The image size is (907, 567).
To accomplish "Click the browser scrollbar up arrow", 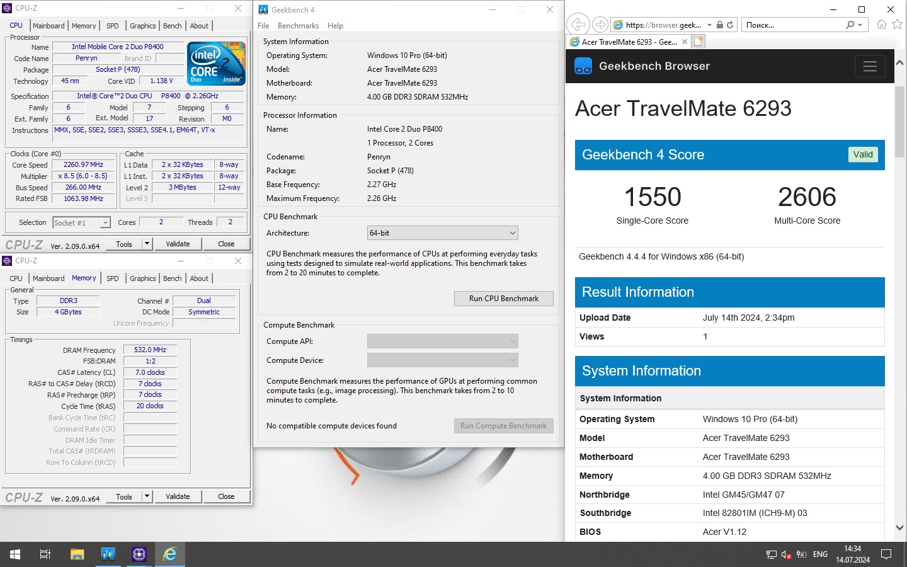I will 899,63.
